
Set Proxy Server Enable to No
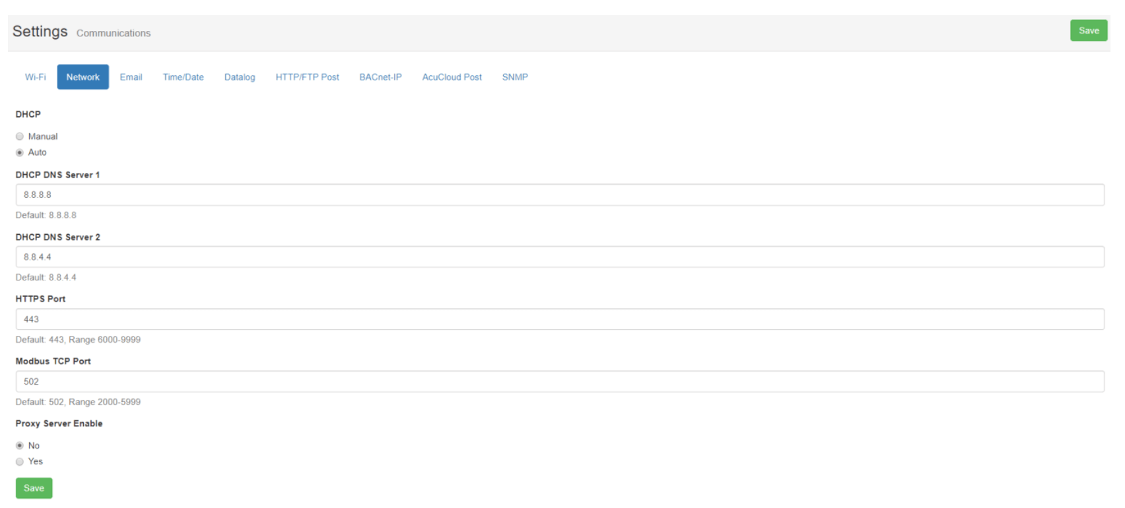tap(20, 446)
